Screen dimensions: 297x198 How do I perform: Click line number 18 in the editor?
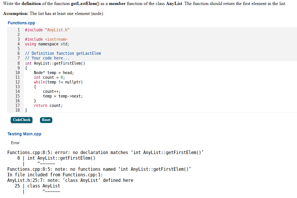(18, 110)
